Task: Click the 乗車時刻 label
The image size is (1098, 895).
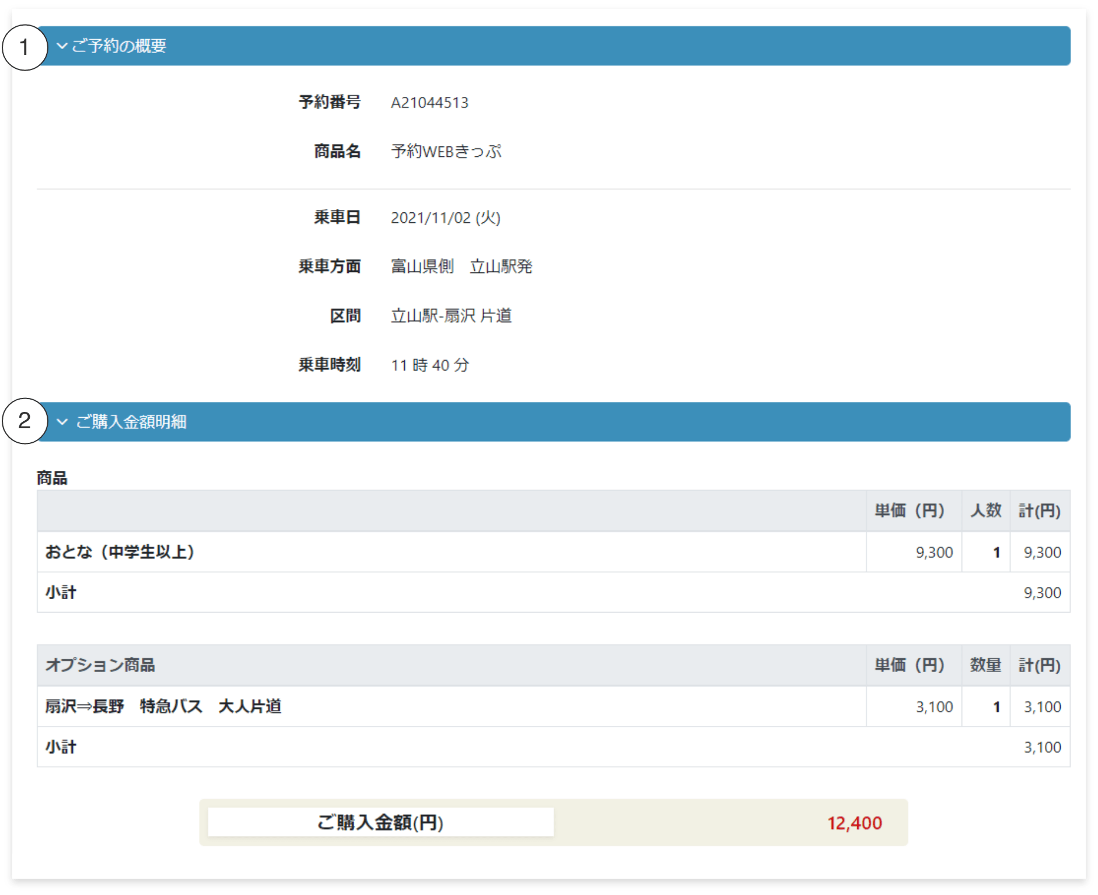Action: click(x=330, y=365)
